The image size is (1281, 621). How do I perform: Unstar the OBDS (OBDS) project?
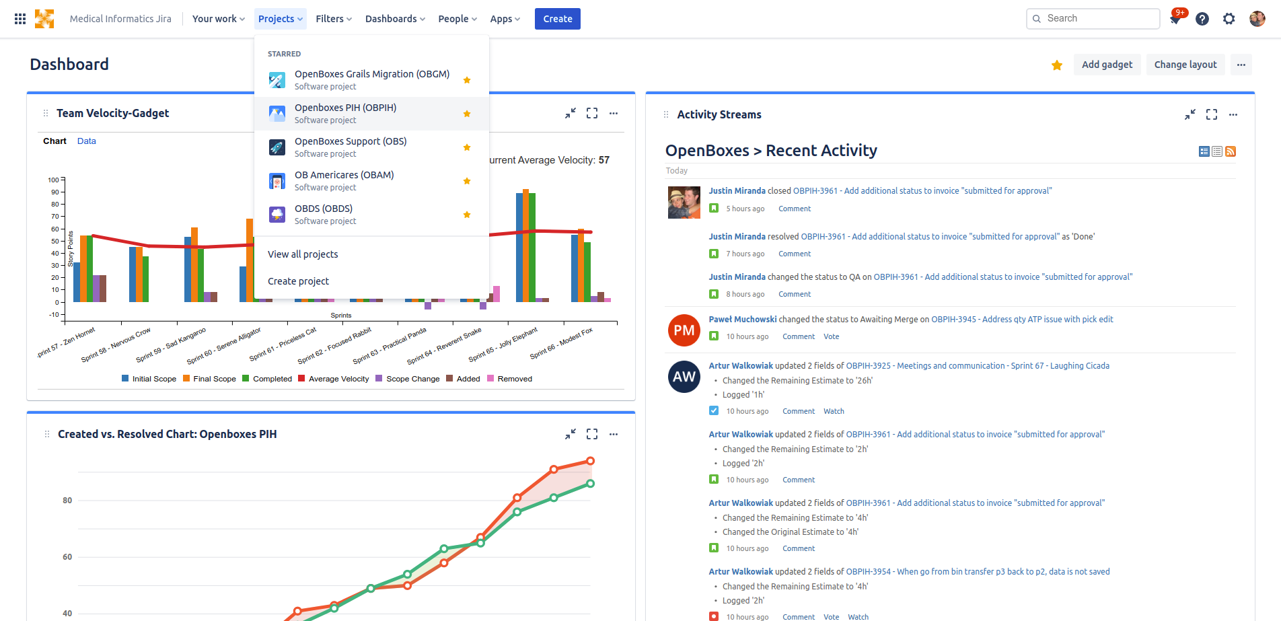pos(467,215)
